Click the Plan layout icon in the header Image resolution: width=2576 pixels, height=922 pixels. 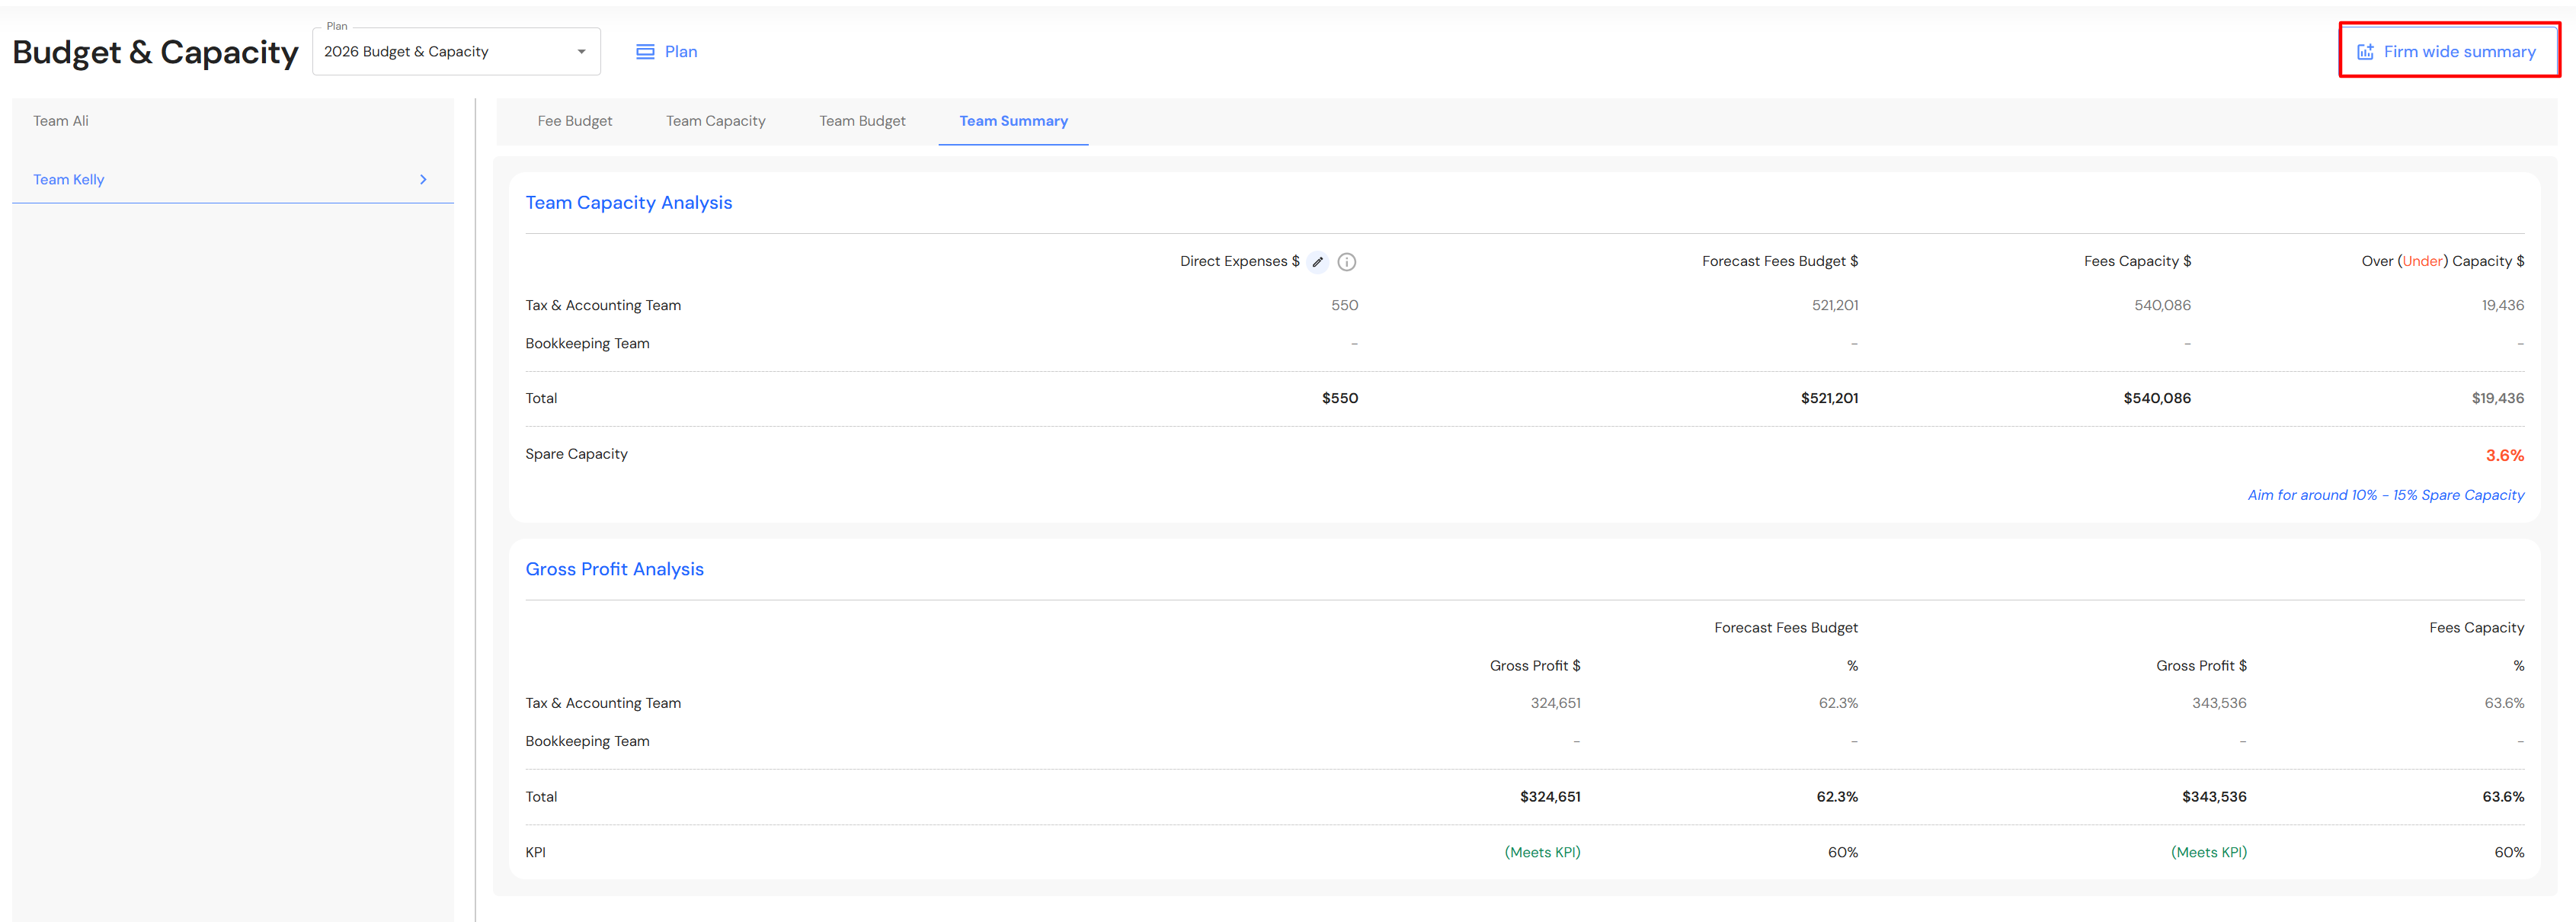(x=645, y=52)
